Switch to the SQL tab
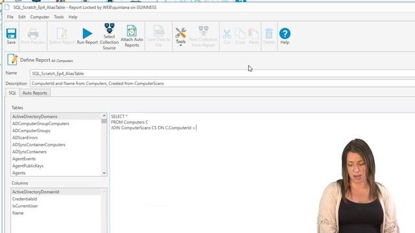This screenshot has width=415, height=233. (12, 93)
